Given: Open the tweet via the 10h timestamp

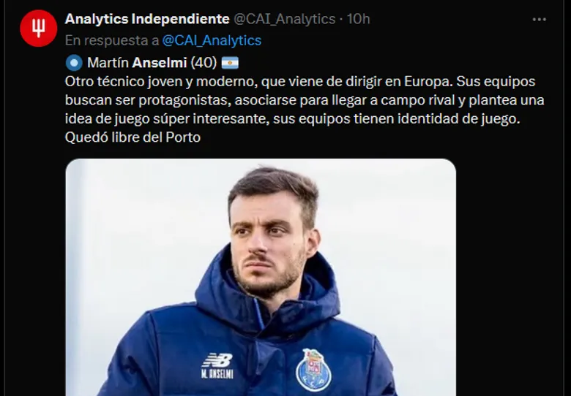Looking at the screenshot, I should [358, 19].
